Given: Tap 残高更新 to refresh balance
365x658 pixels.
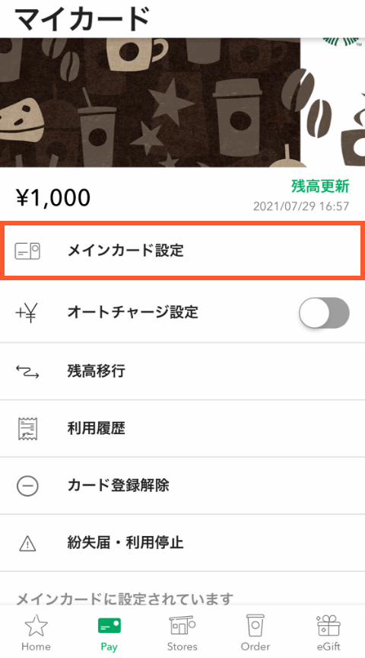Looking at the screenshot, I should pyautogui.click(x=320, y=187).
